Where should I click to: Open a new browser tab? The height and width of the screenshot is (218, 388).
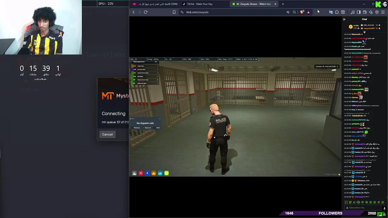(x=283, y=4)
